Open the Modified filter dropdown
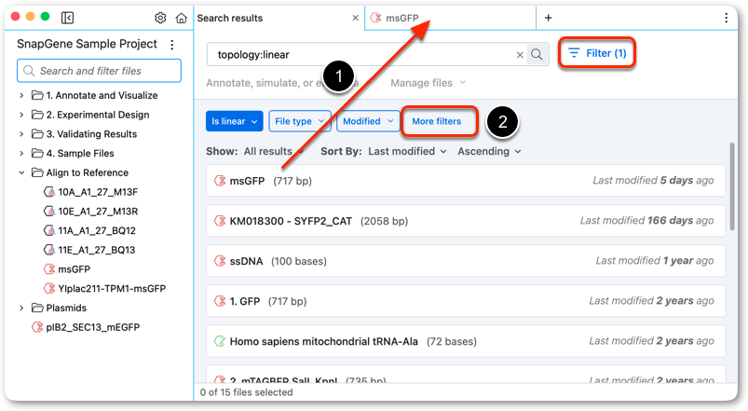The width and height of the screenshot is (748, 411). click(368, 121)
